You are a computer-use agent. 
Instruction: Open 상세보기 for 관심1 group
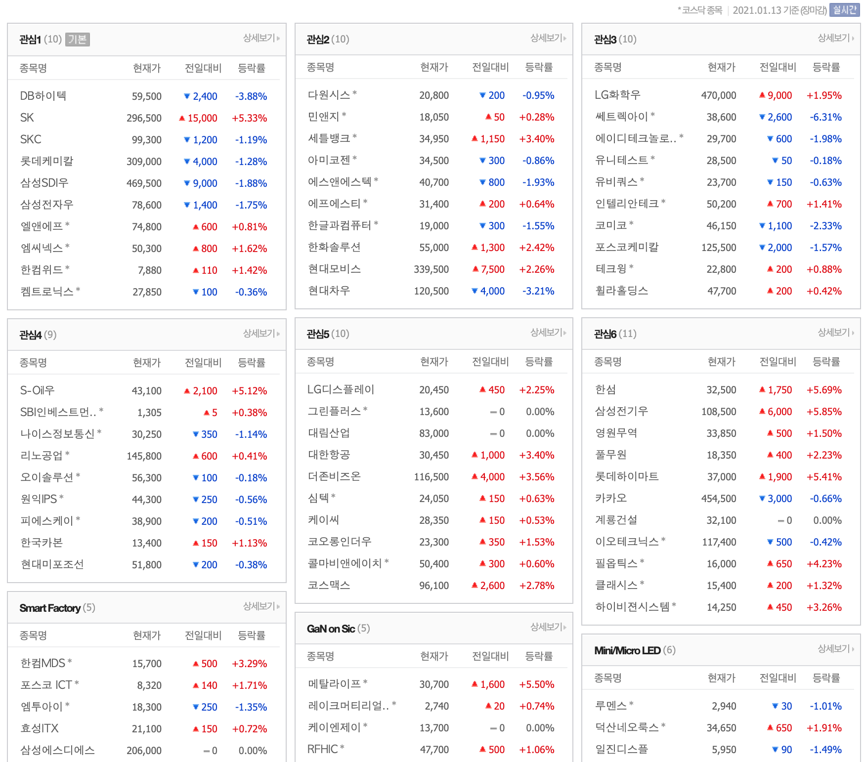[261, 38]
